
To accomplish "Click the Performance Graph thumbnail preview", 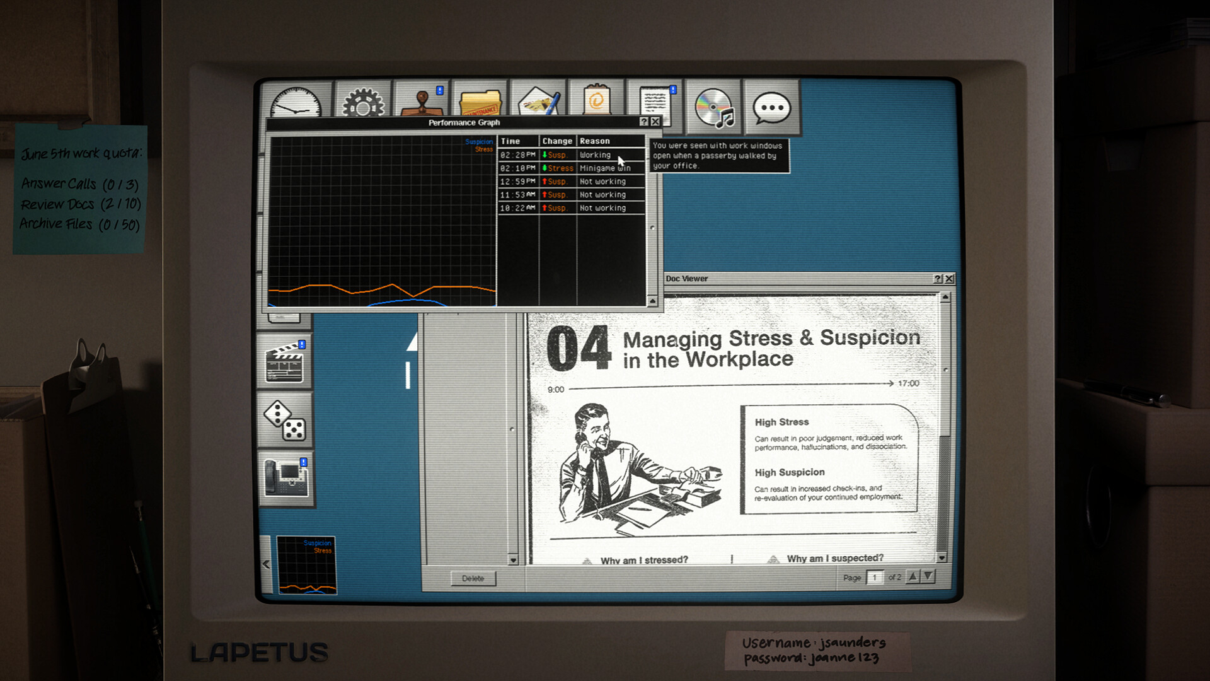I will pos(307,565).
